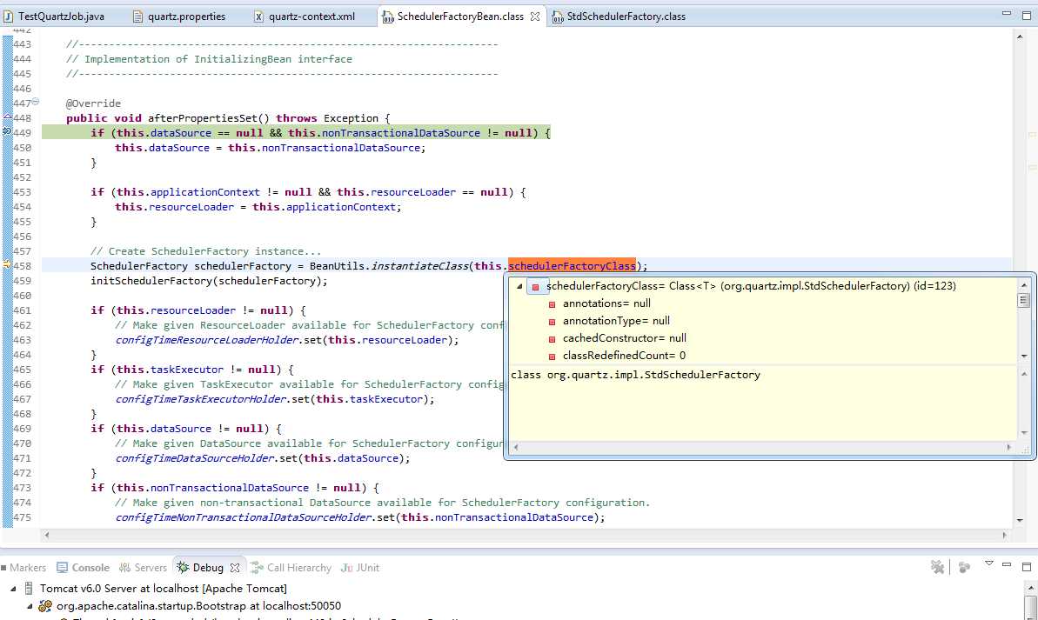Open the Debug view menu dropdown

[989, 563]
